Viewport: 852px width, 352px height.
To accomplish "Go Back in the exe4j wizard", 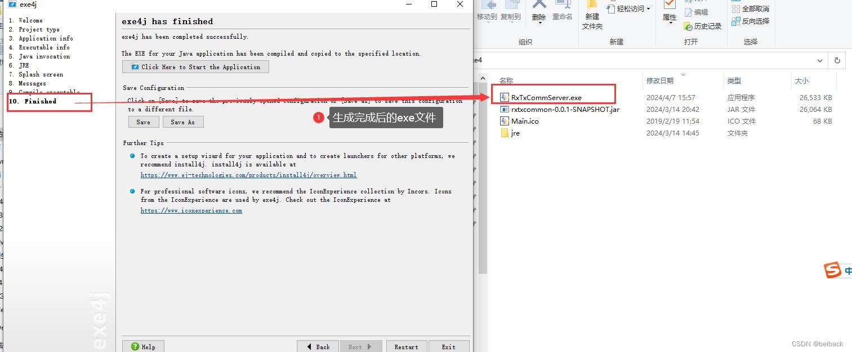I will point(318,346).
